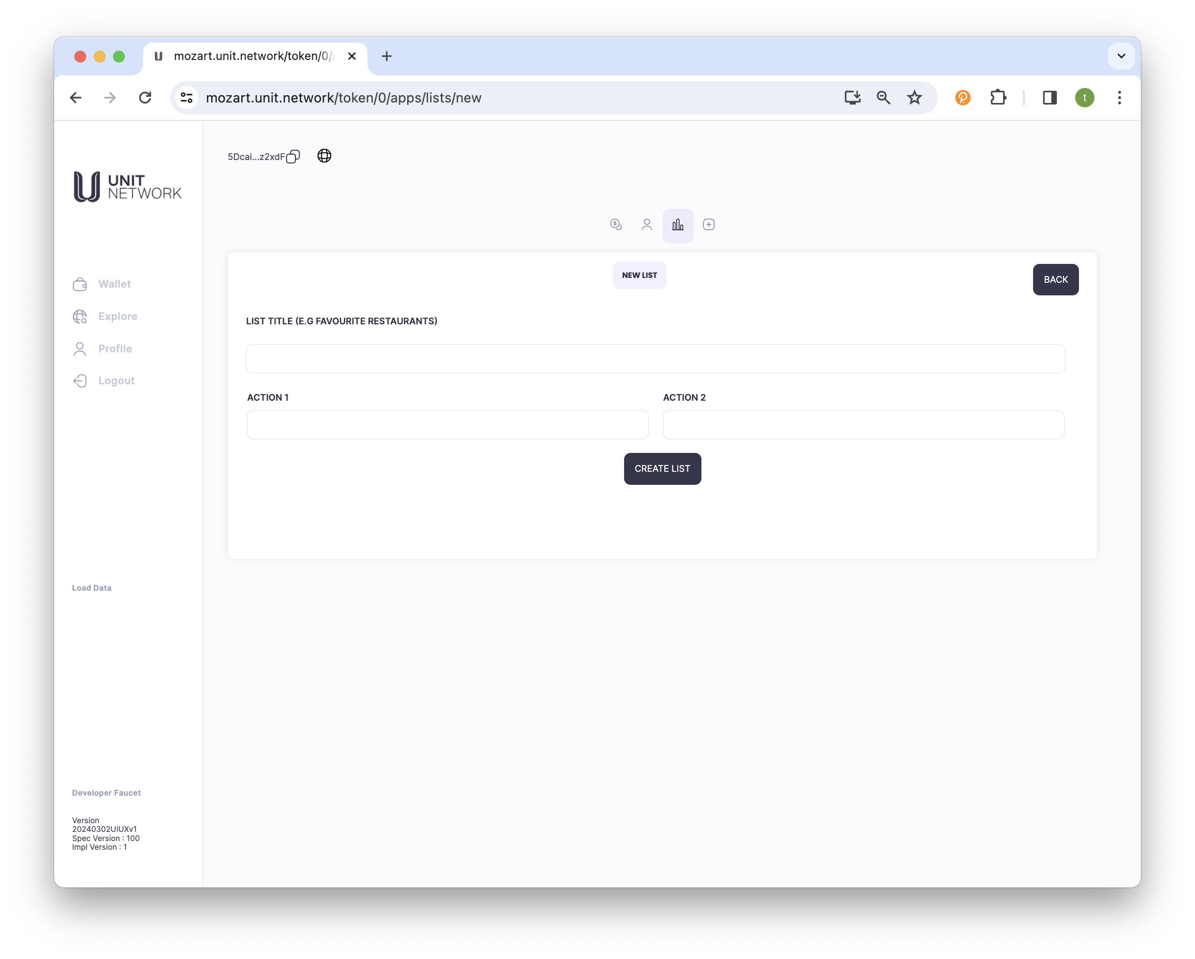This screenshot has width=1195, height=959.
Task: Click the plus square tab icon
Action: point(708,224)
